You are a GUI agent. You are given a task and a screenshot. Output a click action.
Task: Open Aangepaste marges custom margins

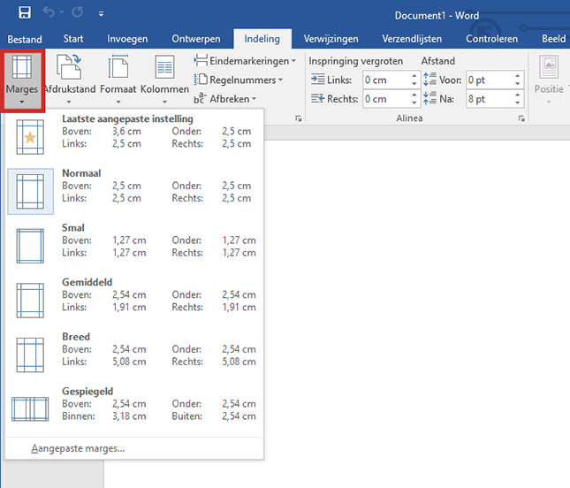coord(78,448)
